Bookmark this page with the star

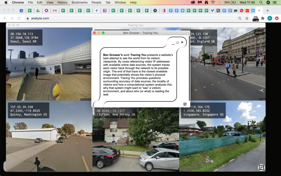click(247, 18)
